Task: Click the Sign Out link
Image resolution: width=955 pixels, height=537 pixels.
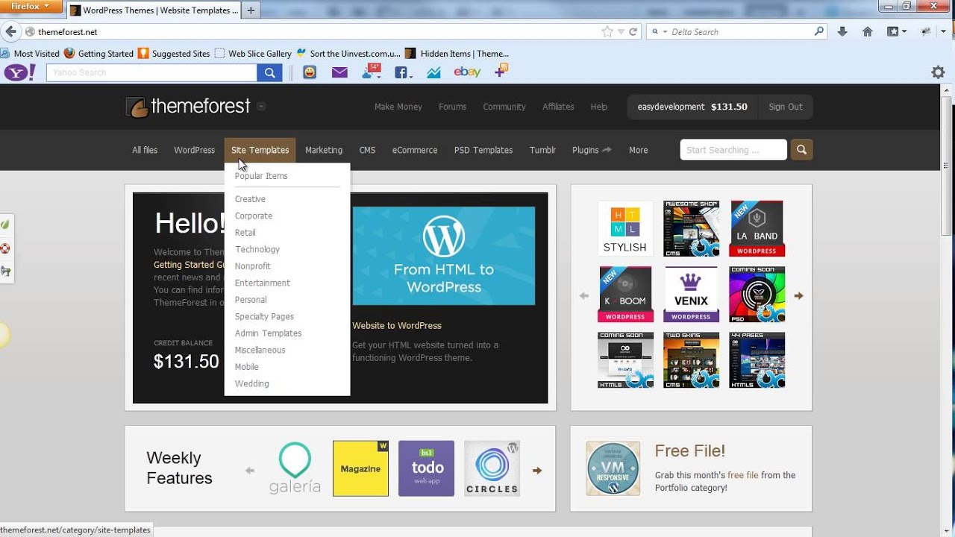Action: pos(786,107)
